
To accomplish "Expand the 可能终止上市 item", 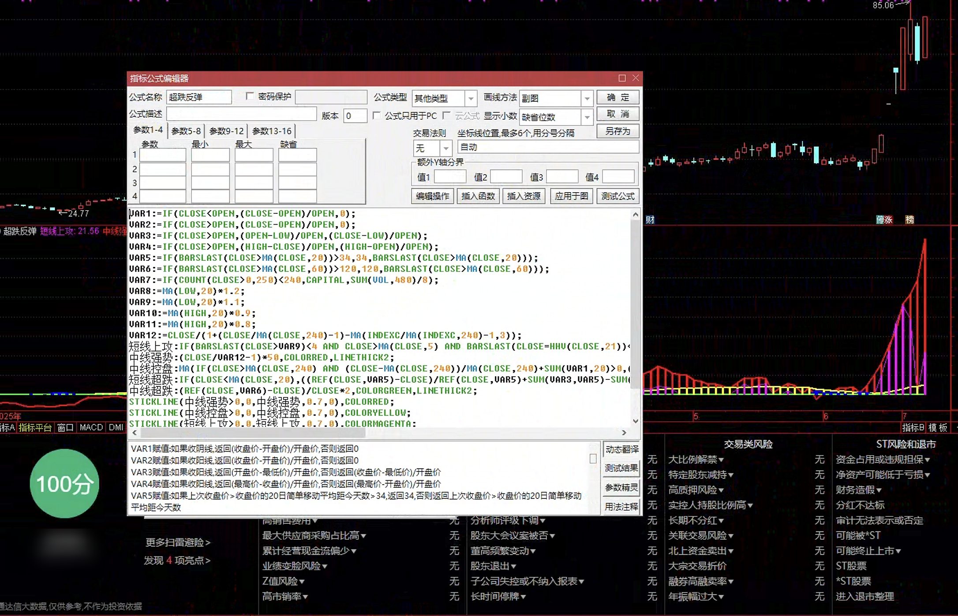I will pos(868,551).
